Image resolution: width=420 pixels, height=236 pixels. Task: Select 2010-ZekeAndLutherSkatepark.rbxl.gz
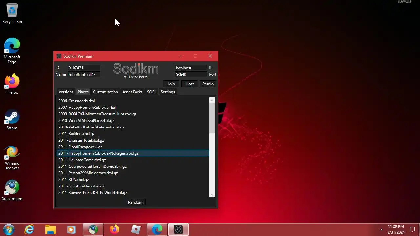pyautogui.click(x=133, y=127)
